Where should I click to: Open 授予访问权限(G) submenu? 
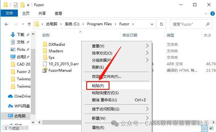pyautogui.click(x=117, y=109)
